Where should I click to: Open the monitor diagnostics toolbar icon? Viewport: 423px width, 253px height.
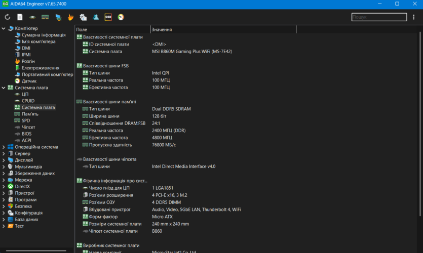[x=58, y=17]
